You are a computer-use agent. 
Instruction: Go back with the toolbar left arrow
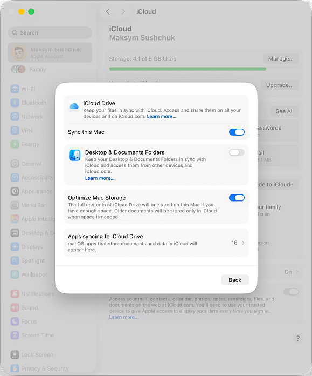108,11
